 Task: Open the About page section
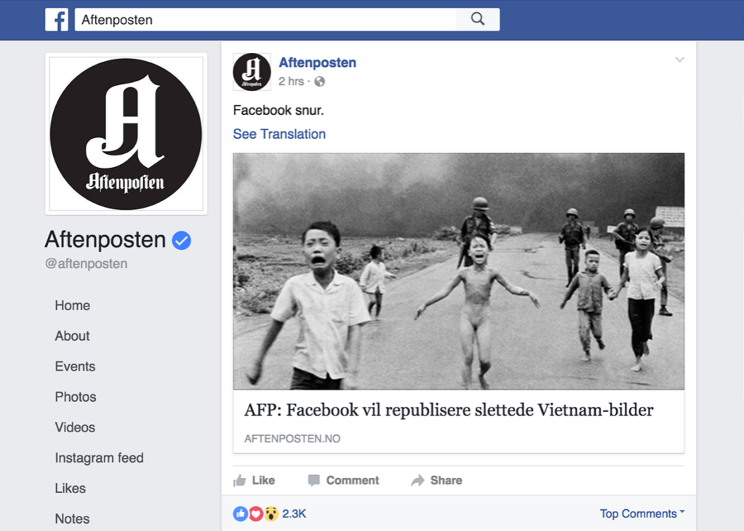tap(72, 336)
